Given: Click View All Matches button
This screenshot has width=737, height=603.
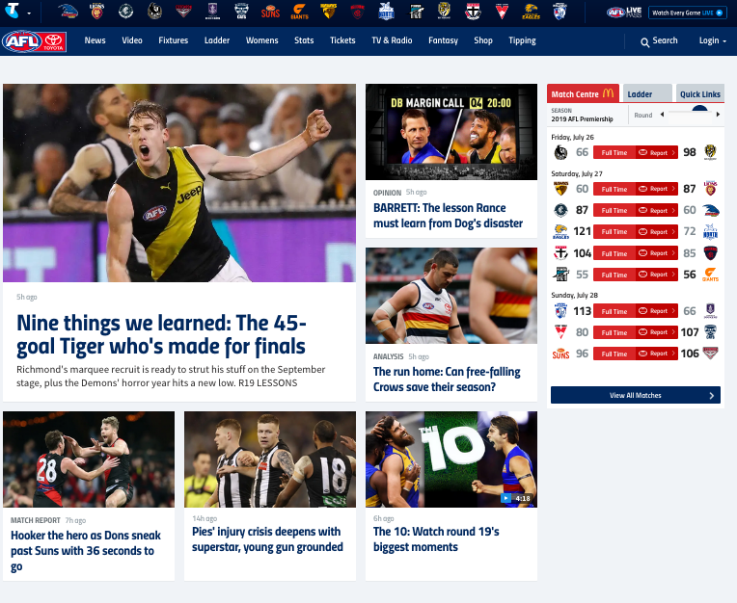Looking at the screenshot, I should coord(636,395).
